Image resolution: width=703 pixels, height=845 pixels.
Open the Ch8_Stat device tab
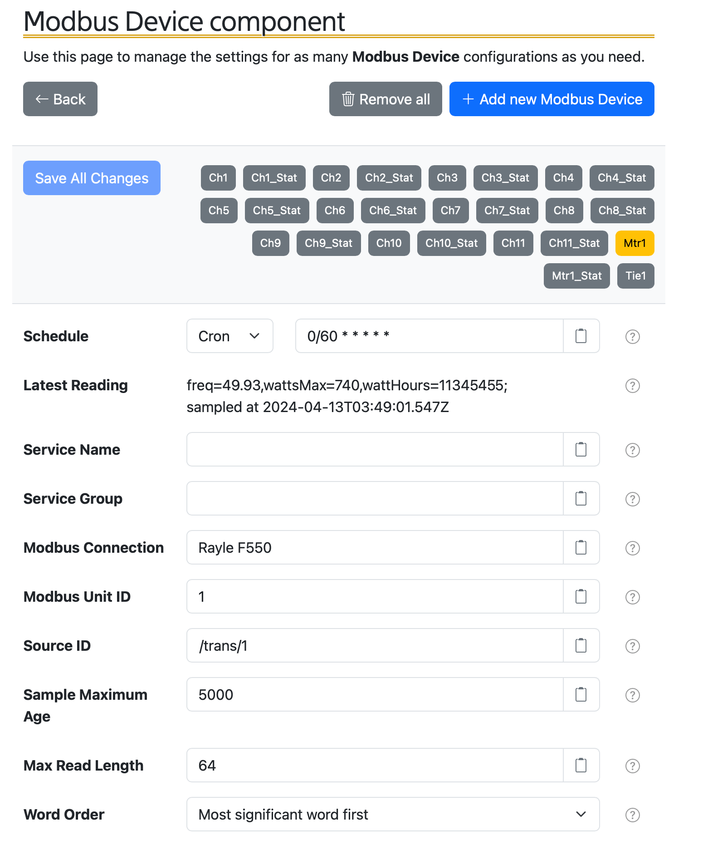pyautogui.click(x=622, y=211)
